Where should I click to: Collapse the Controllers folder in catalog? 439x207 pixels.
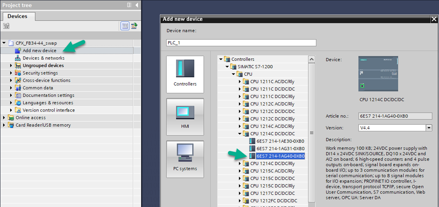click(221, 59)
